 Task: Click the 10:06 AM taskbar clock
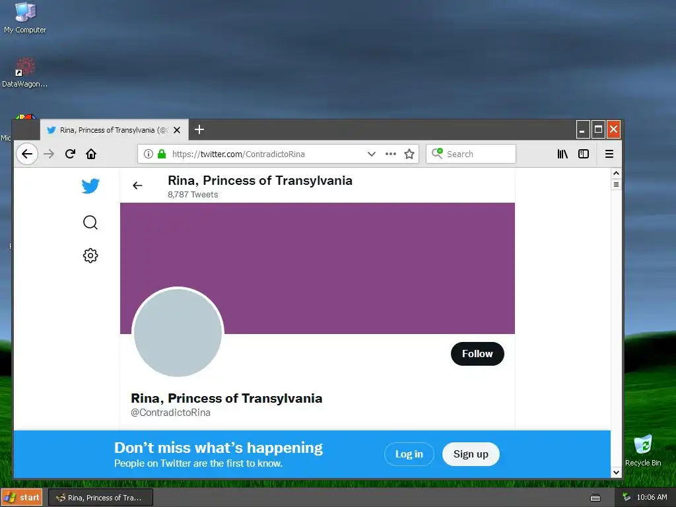652,497
